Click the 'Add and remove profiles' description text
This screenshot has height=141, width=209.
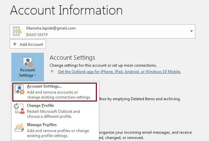(x=58, y=133)
